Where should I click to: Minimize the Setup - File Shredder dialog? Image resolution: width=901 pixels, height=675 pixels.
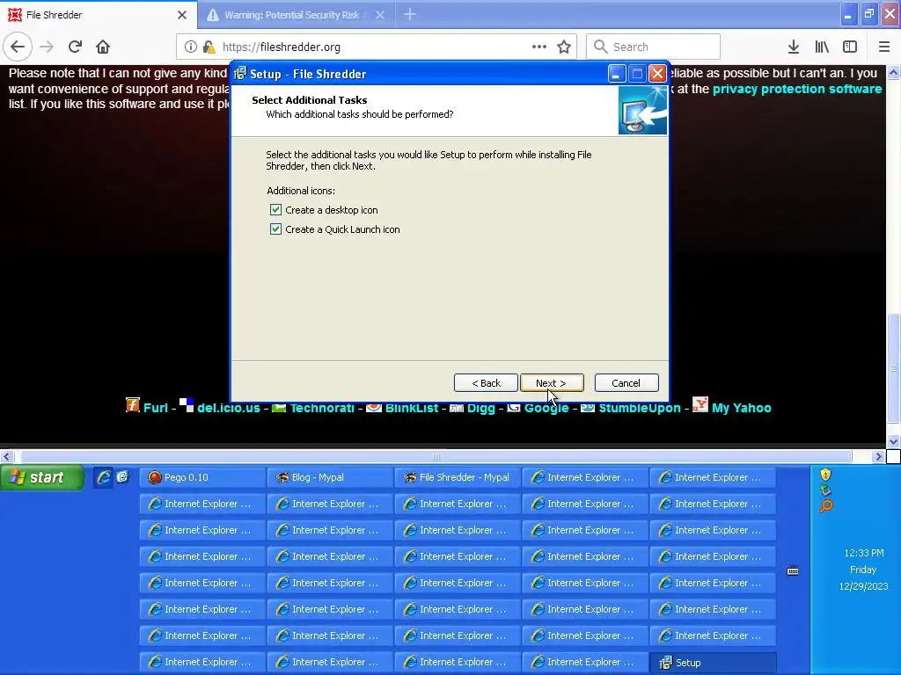tap(616, 74)
